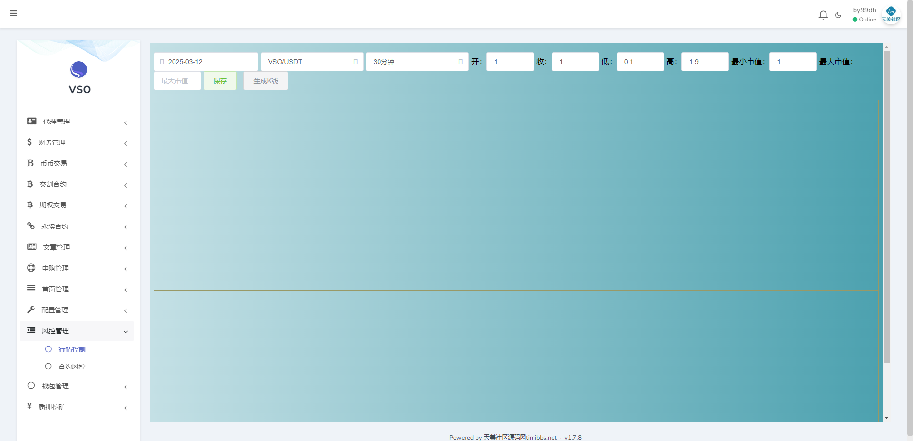Click the 钱包管理 circle icon
Screen dimensions: 913x441
[31, 385]
